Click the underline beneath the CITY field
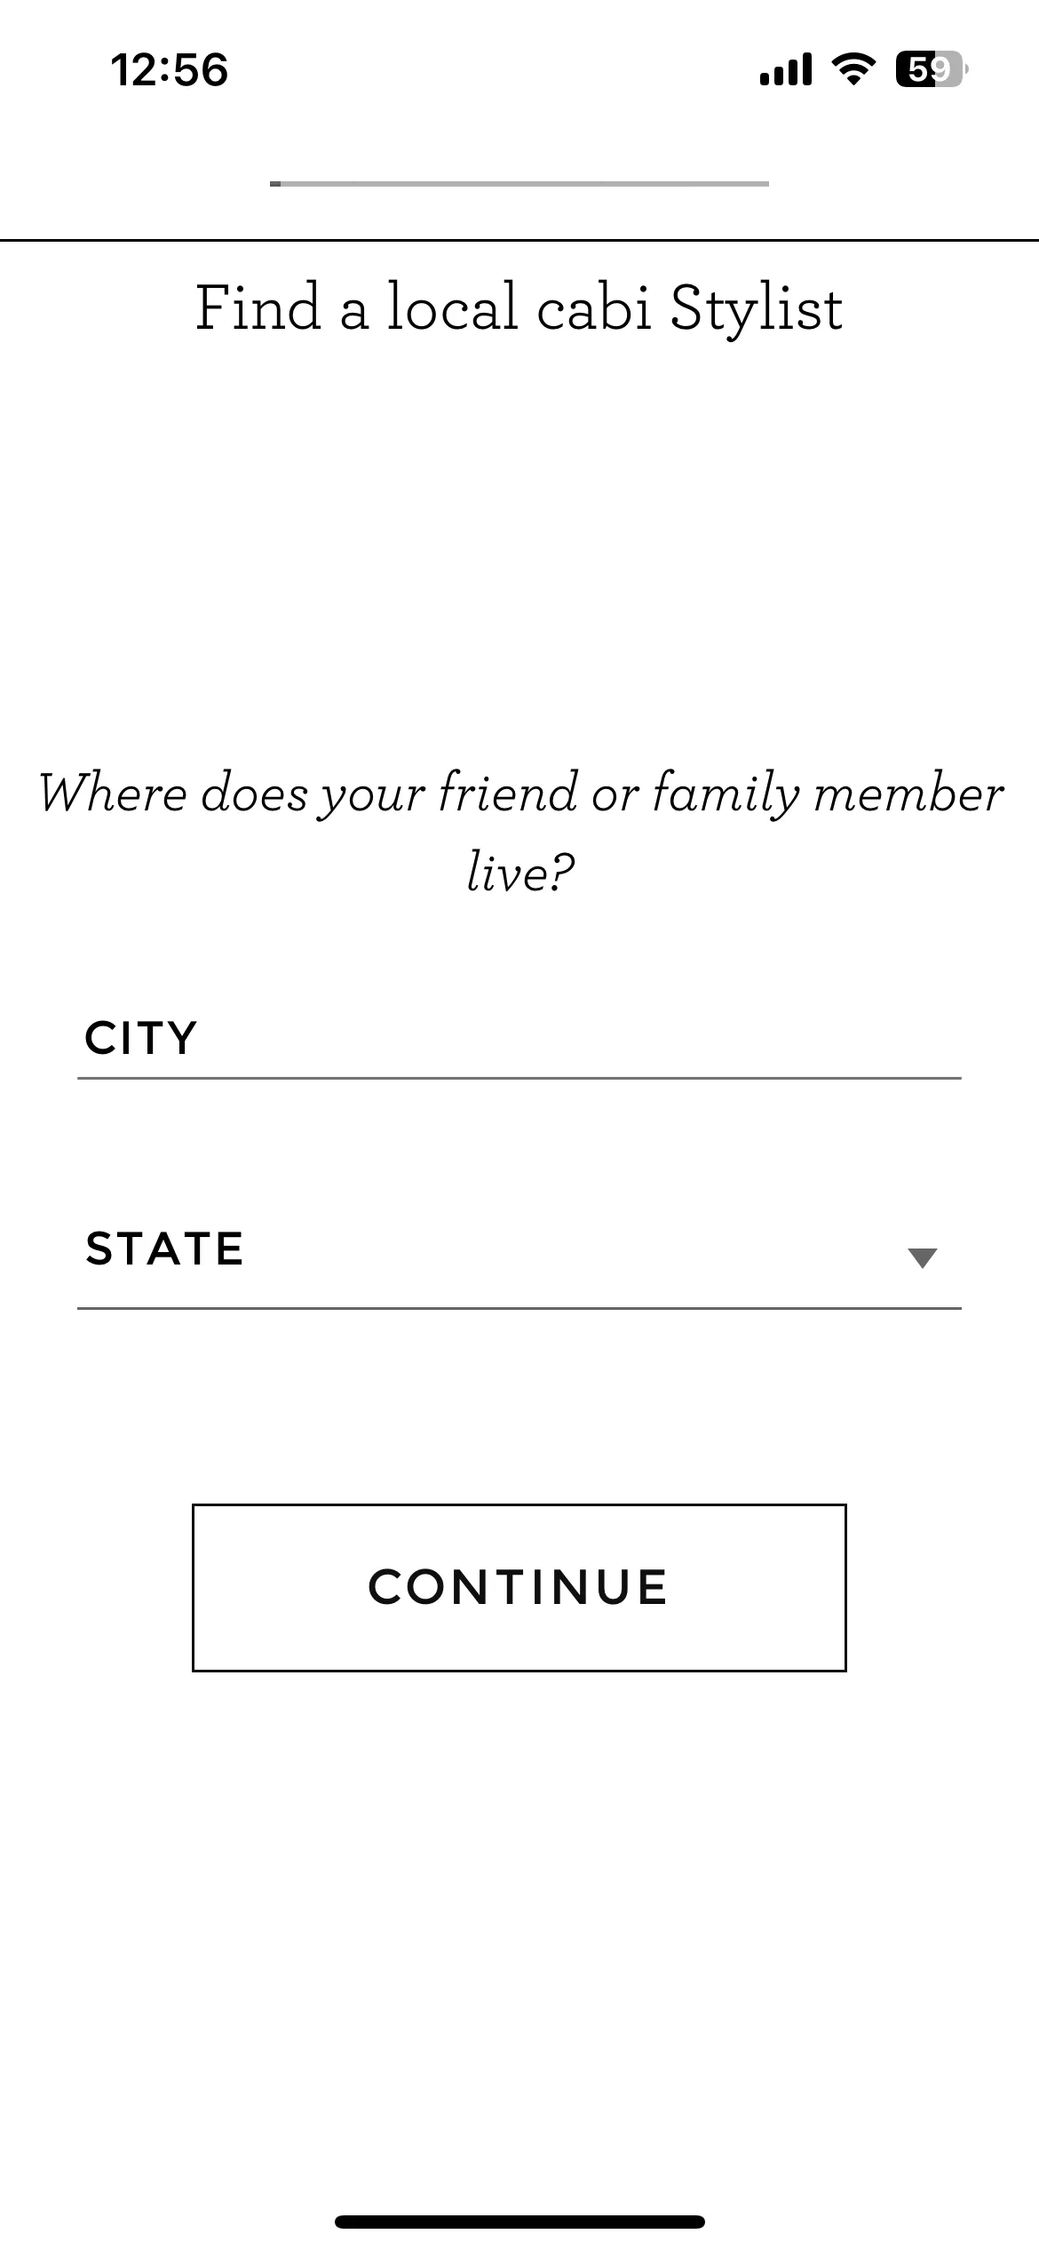1039x2250 pixels. point(519,1078)
